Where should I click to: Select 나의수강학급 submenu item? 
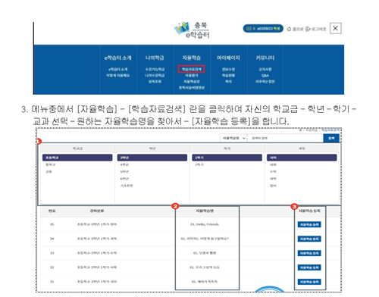coord(155,75)
